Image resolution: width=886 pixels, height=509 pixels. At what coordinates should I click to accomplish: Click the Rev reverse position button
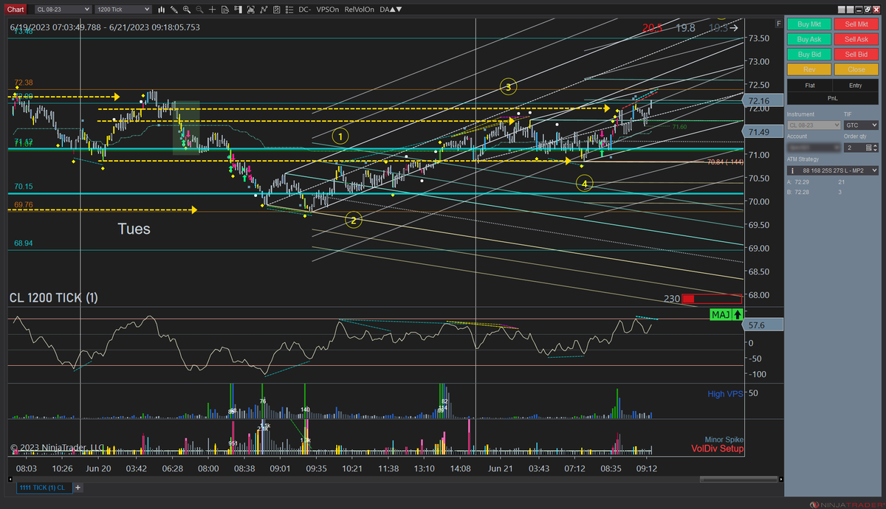[809, 69]
